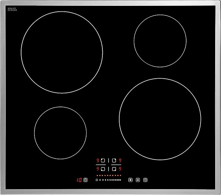
Task: Tap the top-left red 9 power level digit
Action: pos(97,161)
